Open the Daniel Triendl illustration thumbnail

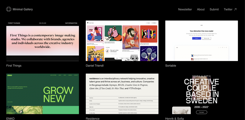pos(122,41)
